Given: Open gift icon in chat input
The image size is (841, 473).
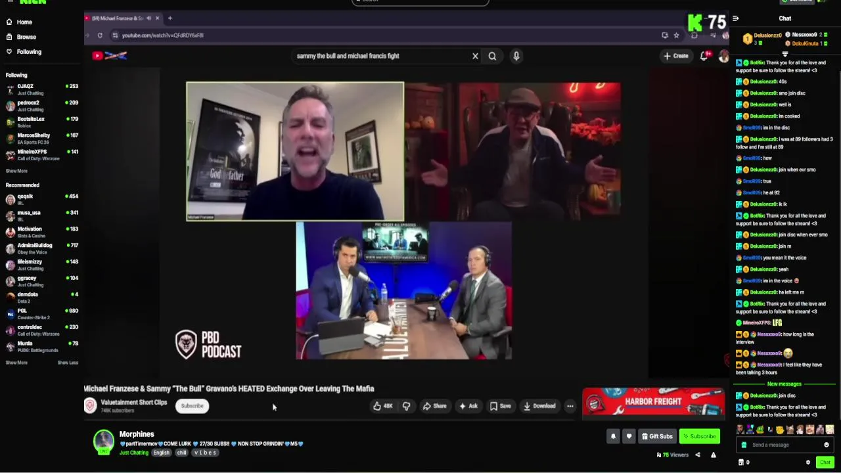Looking at the screenshot, I should pos(744,445).
